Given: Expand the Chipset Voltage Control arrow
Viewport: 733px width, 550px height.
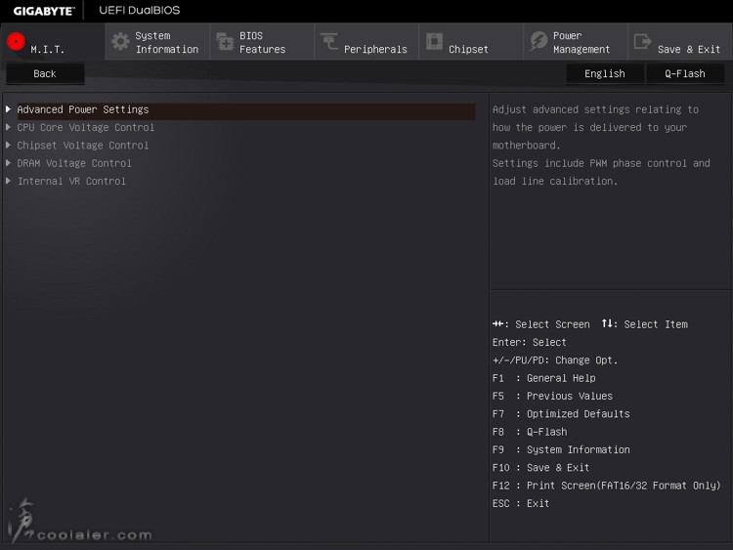Looking at the screenshot, I should pos(9,145).
